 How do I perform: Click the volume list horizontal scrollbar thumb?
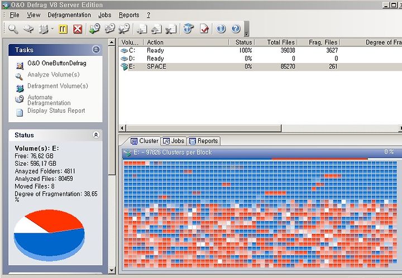pyautogui.click(x=204, y=128)
